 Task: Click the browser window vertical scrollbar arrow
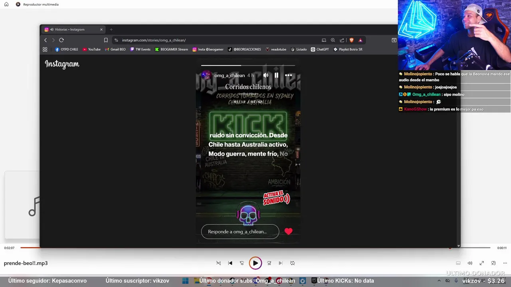coord(458,246)
